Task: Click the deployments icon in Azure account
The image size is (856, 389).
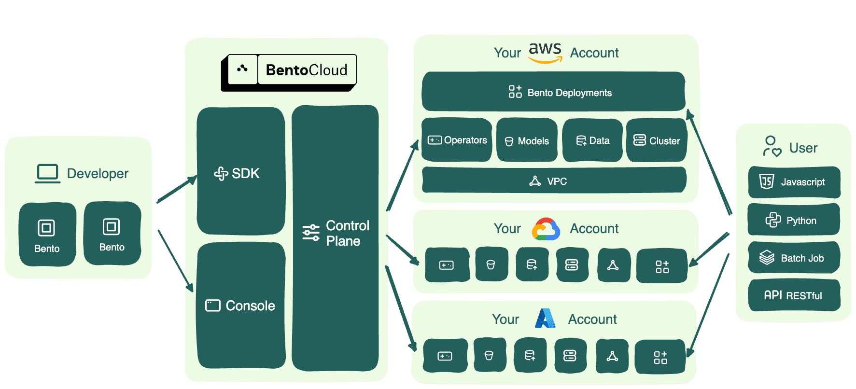Action: pos(660,357)
